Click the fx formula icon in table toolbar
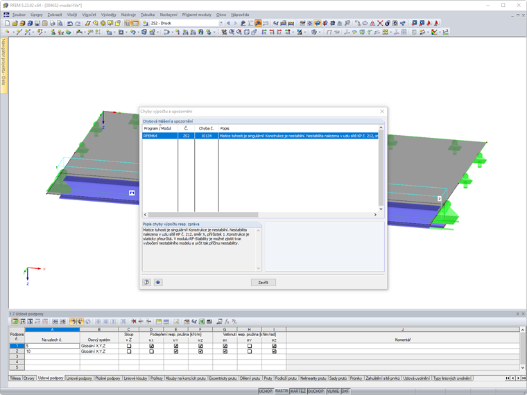 coord(227,322)
